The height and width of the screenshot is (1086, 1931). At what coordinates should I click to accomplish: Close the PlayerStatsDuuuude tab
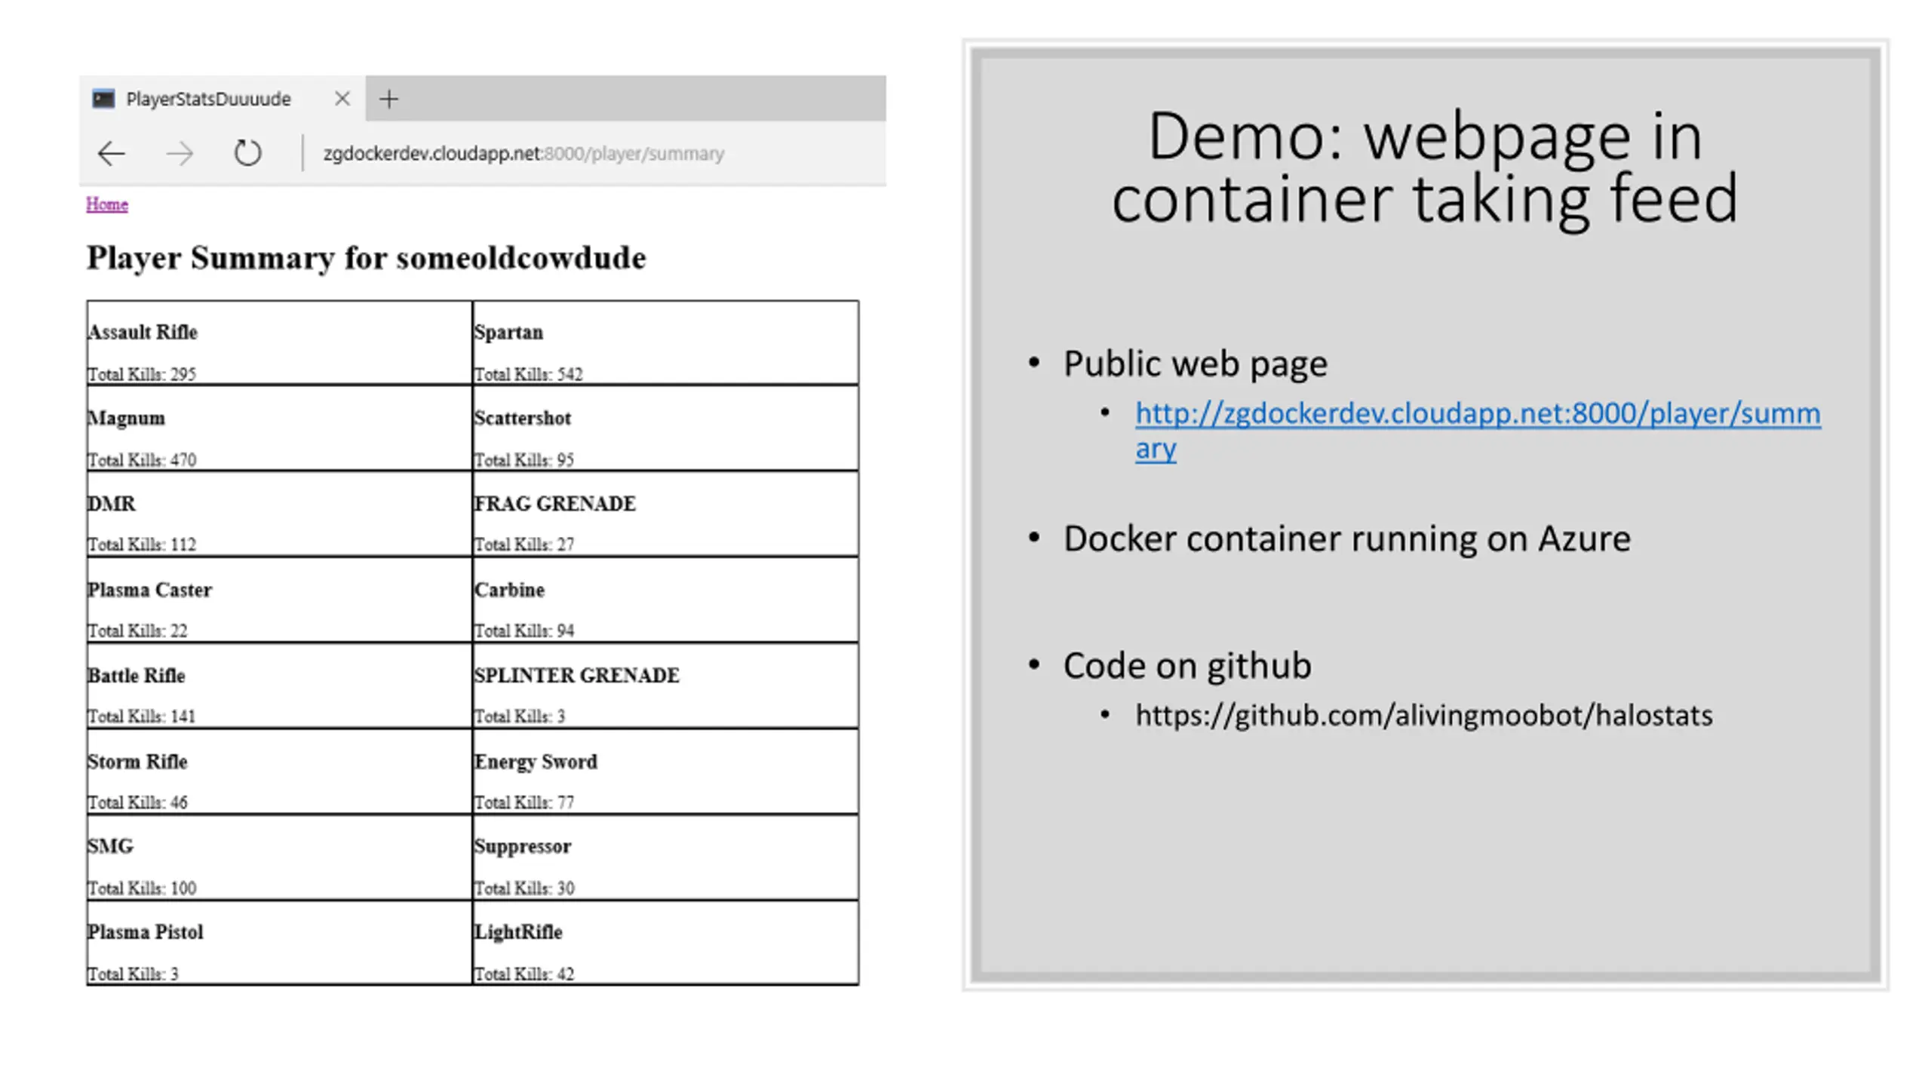coord(342,99)
